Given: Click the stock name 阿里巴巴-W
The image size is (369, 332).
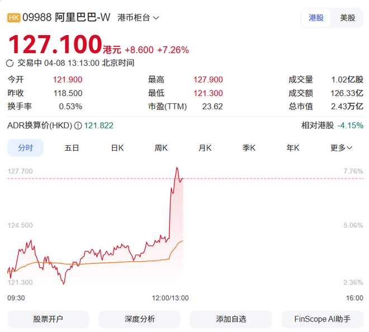Looking at the screenshot, I should click(x=82, y=17).
